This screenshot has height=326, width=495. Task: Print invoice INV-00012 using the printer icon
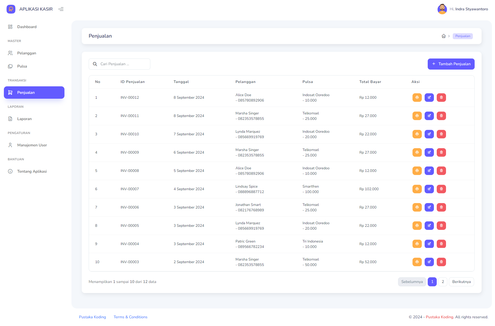[417, 97]
